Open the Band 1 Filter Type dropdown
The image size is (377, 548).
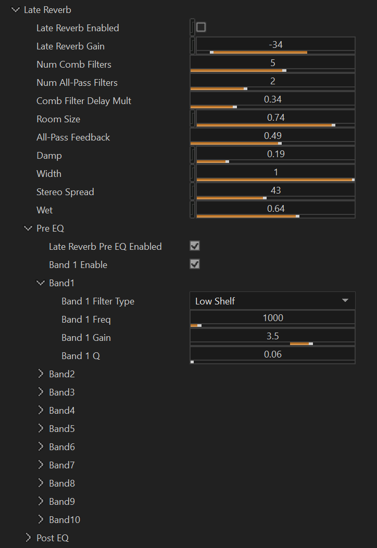point(272,301)
